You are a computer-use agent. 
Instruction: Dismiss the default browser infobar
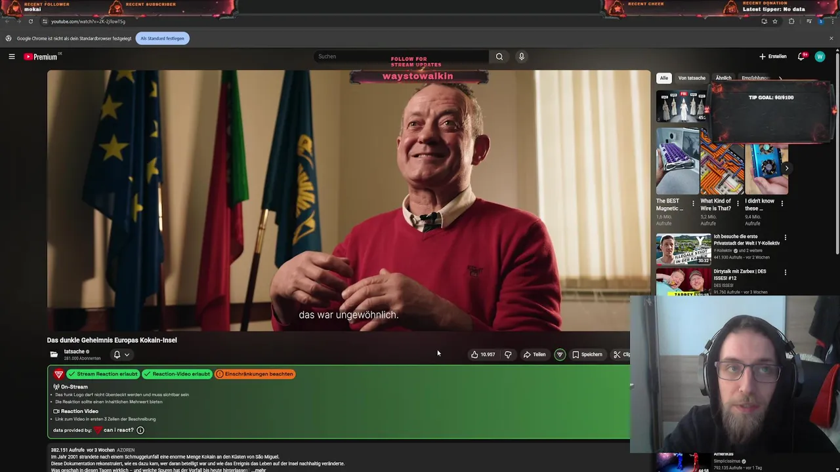(x=831, y=38)
